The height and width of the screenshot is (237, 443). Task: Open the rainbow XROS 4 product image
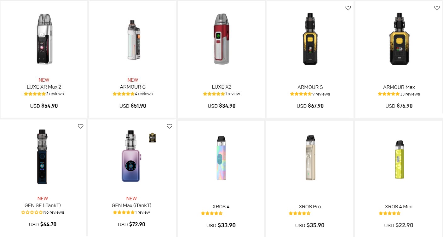221,158
